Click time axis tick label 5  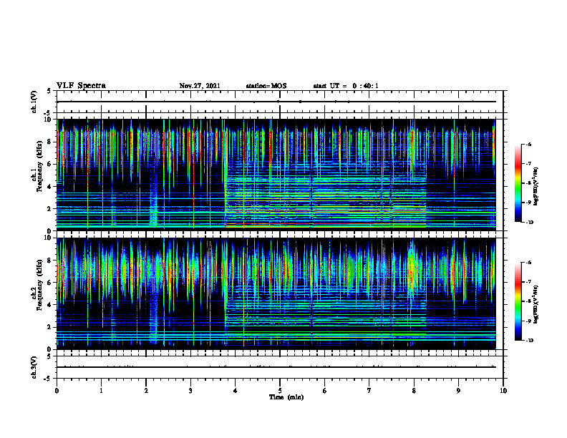280,391
